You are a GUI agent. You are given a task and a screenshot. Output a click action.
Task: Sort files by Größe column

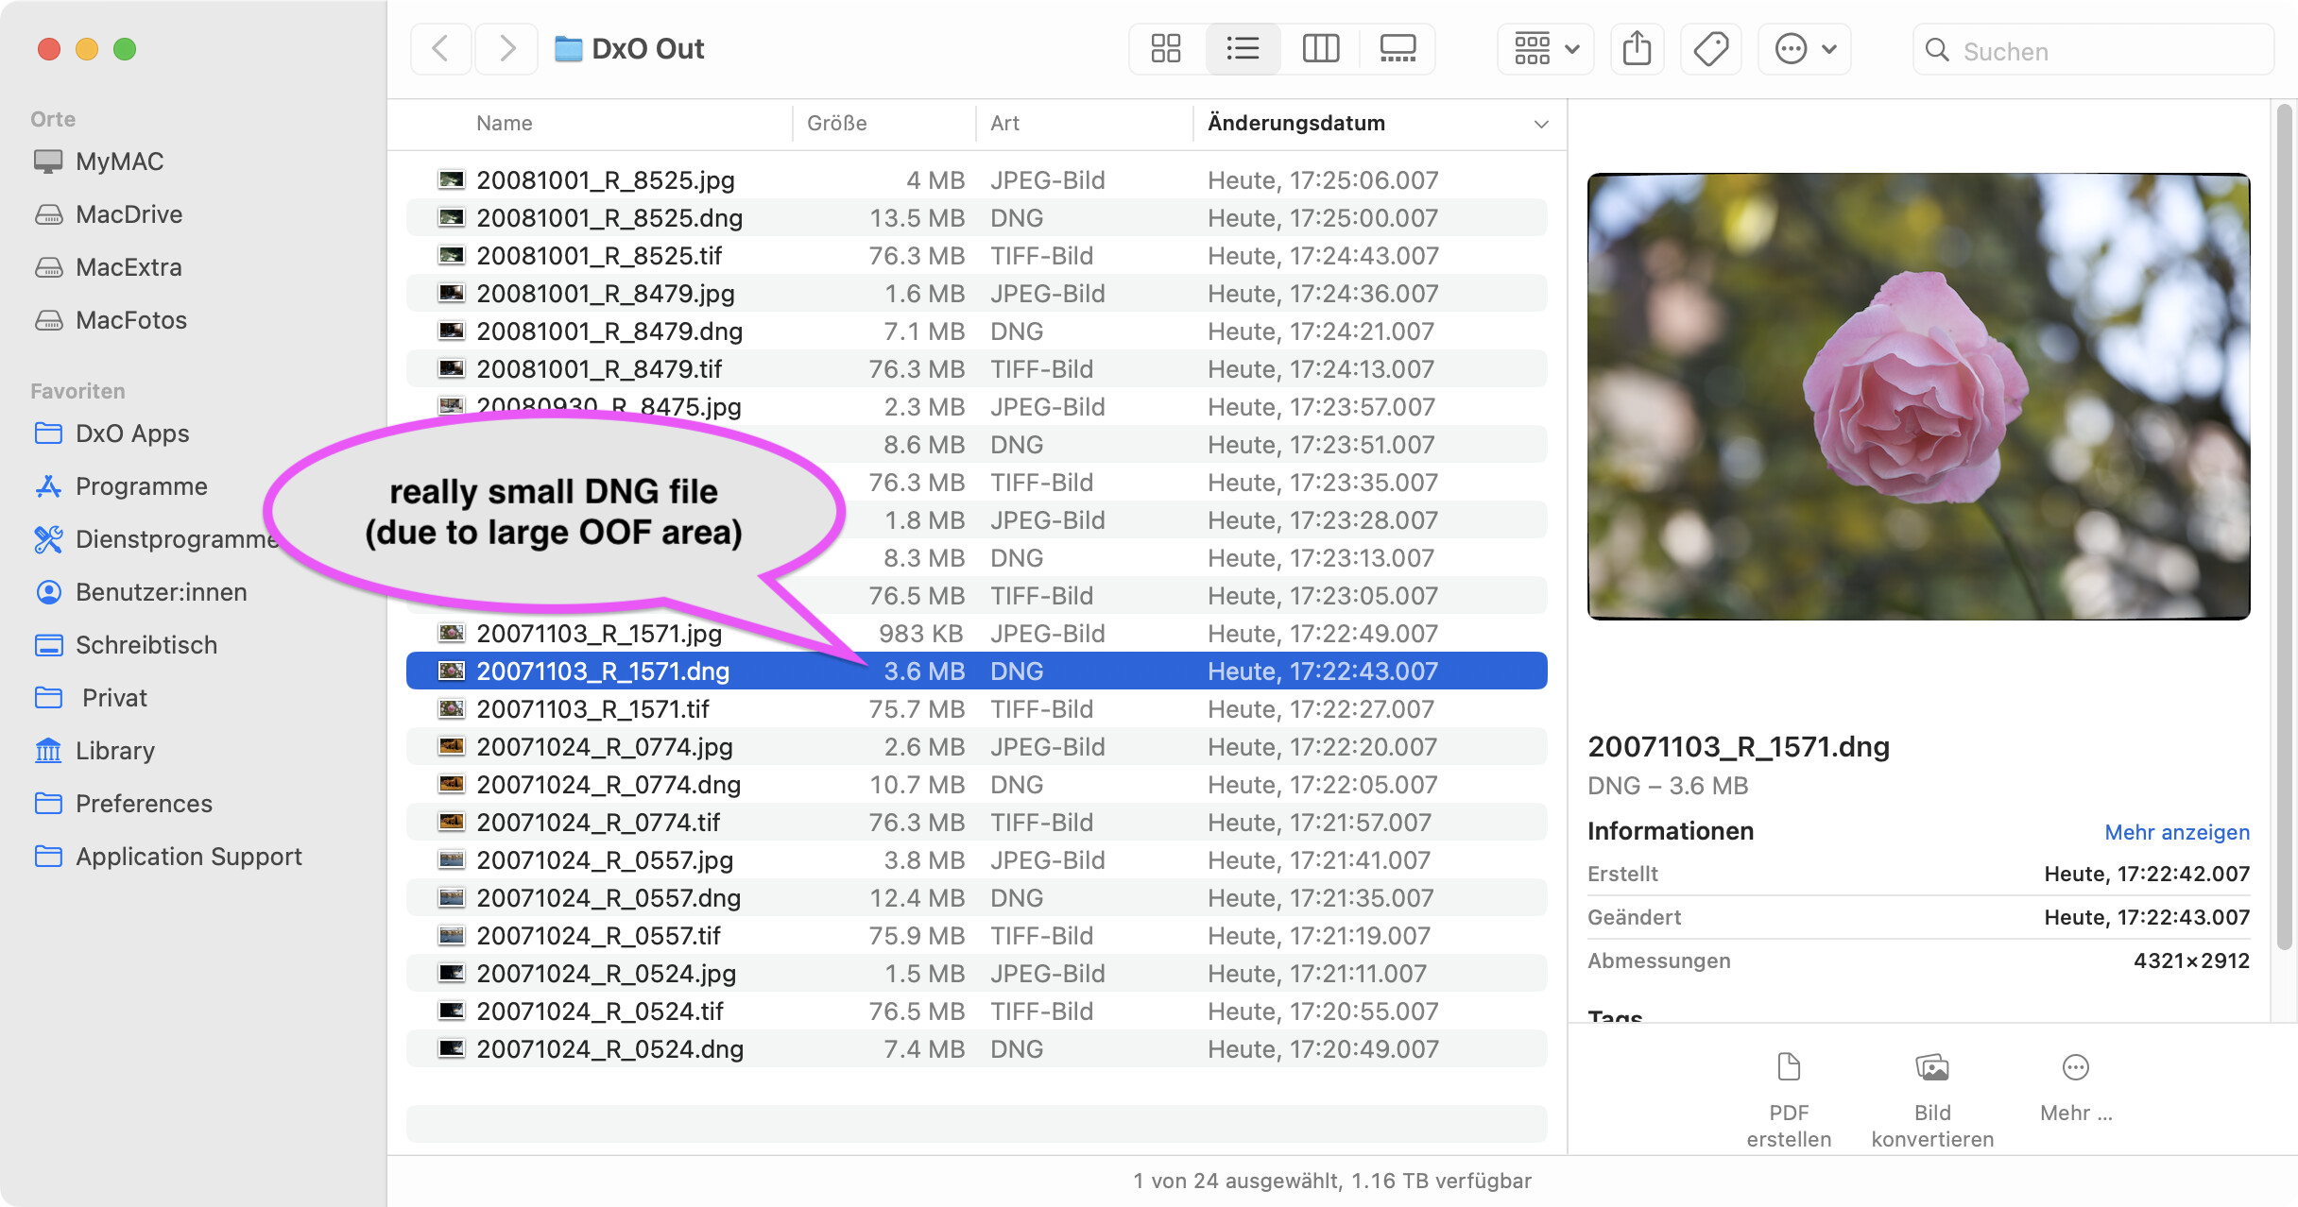(x=837, y=124)
